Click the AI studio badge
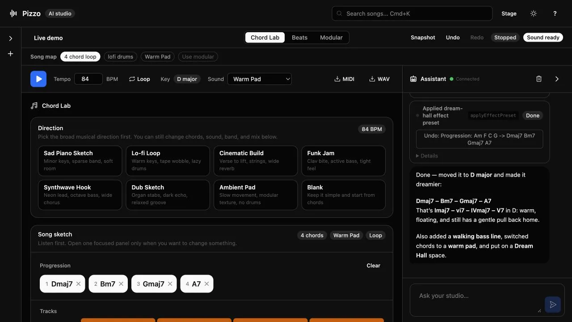This screenshot has width=572, height=322. (60, 13)
